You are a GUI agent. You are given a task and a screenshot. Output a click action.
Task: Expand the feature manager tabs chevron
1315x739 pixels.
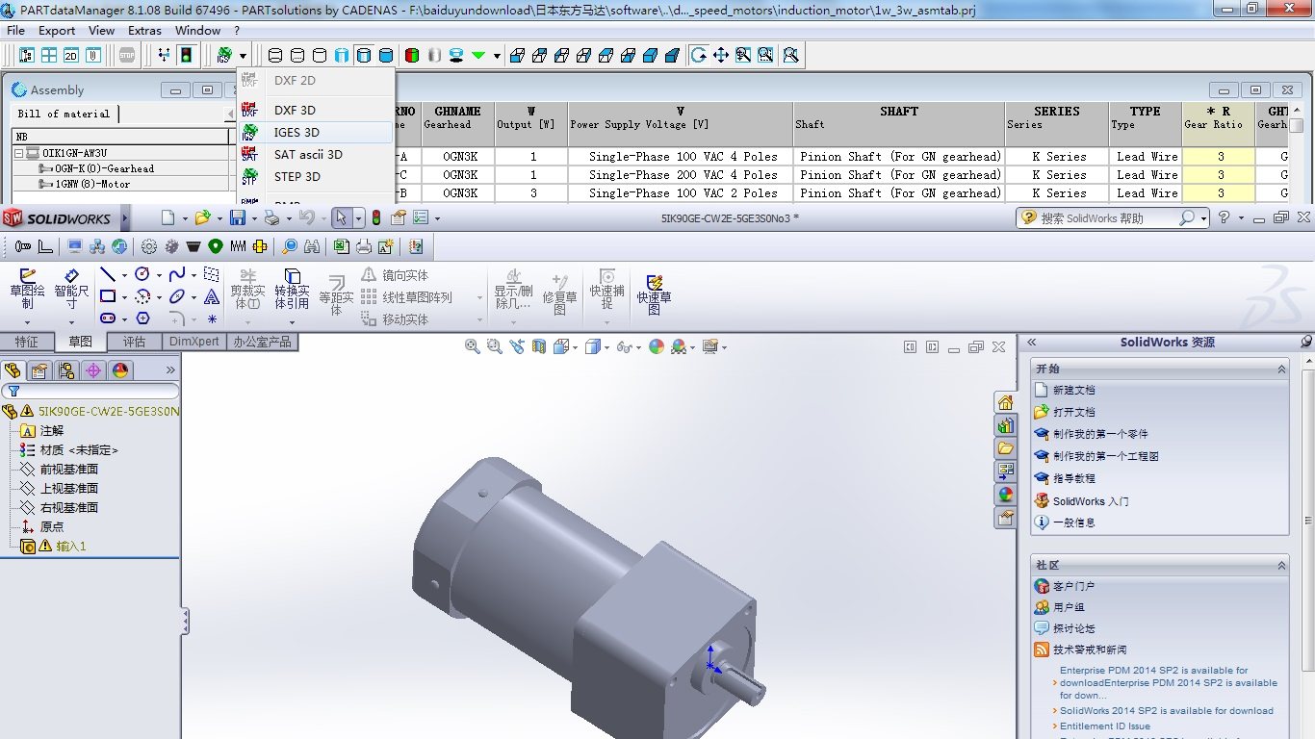point(170,370)
